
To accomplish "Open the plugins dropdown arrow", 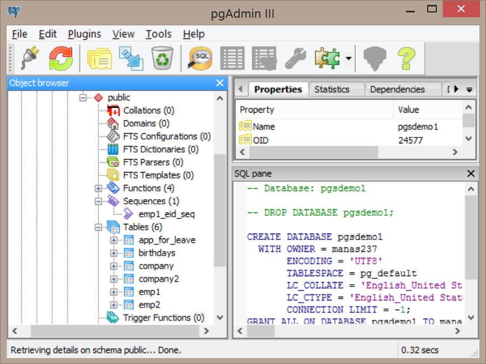I will (349, 58).
